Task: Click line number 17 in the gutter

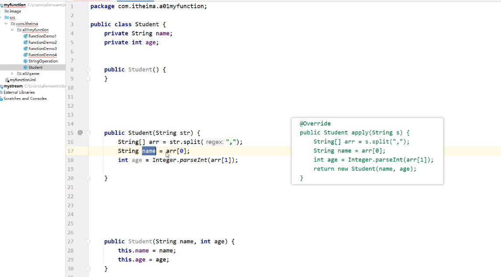Action: coord(71,151)
